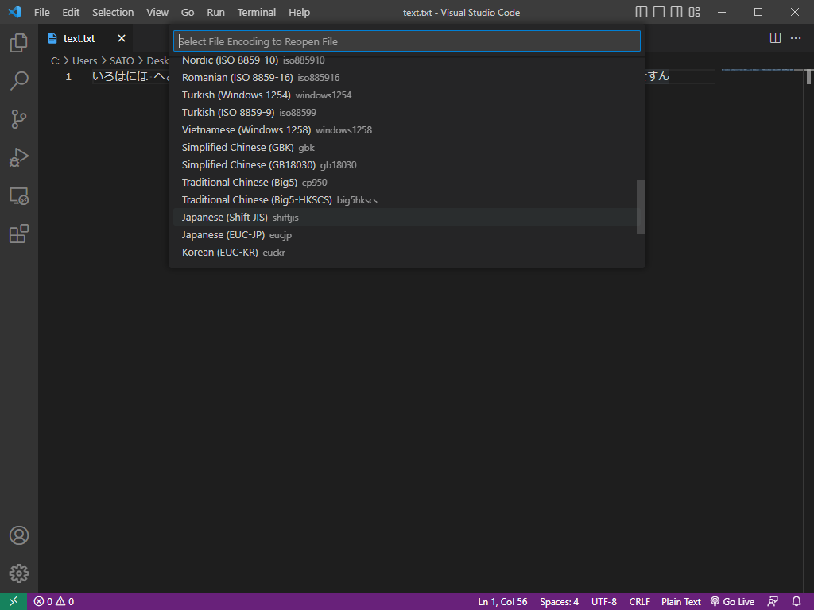The height and width of the screenshot is (610, 814).
Task: Choose Traditional Chinese (Big5) encoding
Action: [405, 183]
